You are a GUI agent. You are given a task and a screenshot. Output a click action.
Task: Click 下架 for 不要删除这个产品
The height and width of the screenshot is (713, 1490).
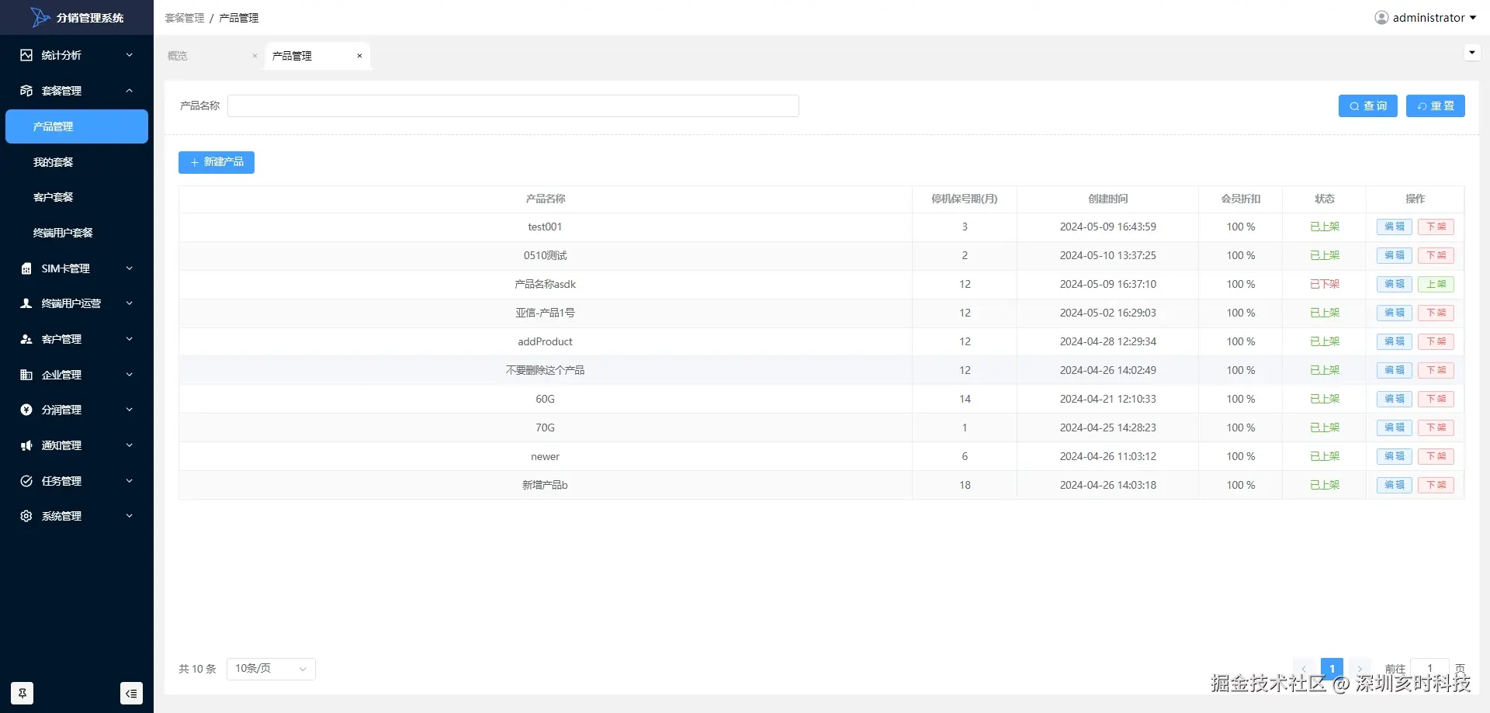pos(1436,370)
